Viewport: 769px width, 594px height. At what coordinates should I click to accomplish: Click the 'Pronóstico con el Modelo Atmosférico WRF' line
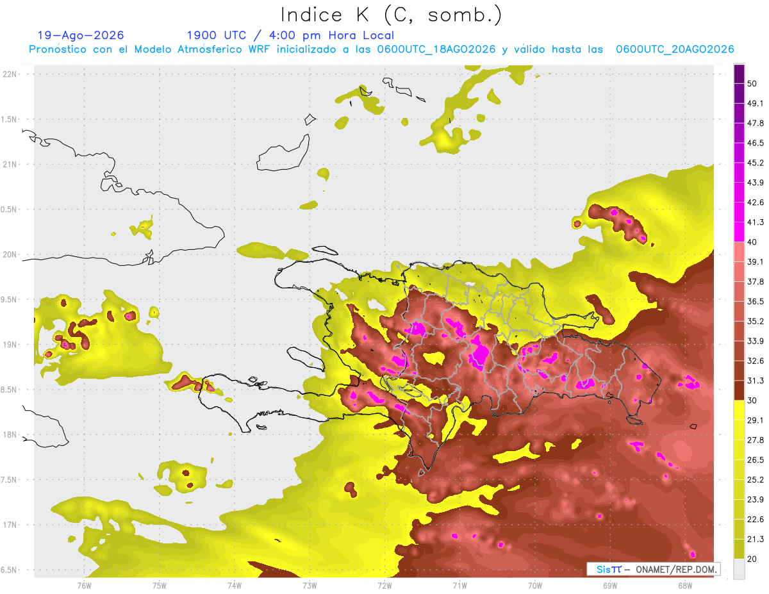(x=381, y=49)
